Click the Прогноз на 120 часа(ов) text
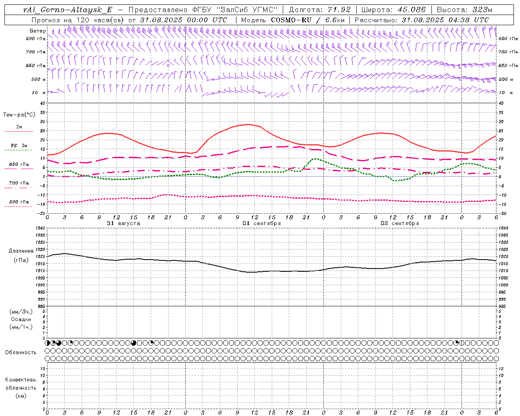This screenshot has height=416, width=520. [x=78, y=20]
